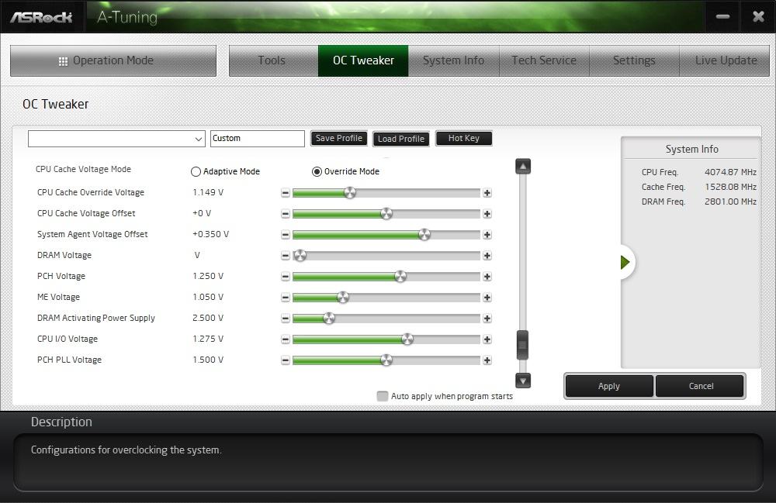Lower DRAM Activating Power Supply with minus

point(286,319)
